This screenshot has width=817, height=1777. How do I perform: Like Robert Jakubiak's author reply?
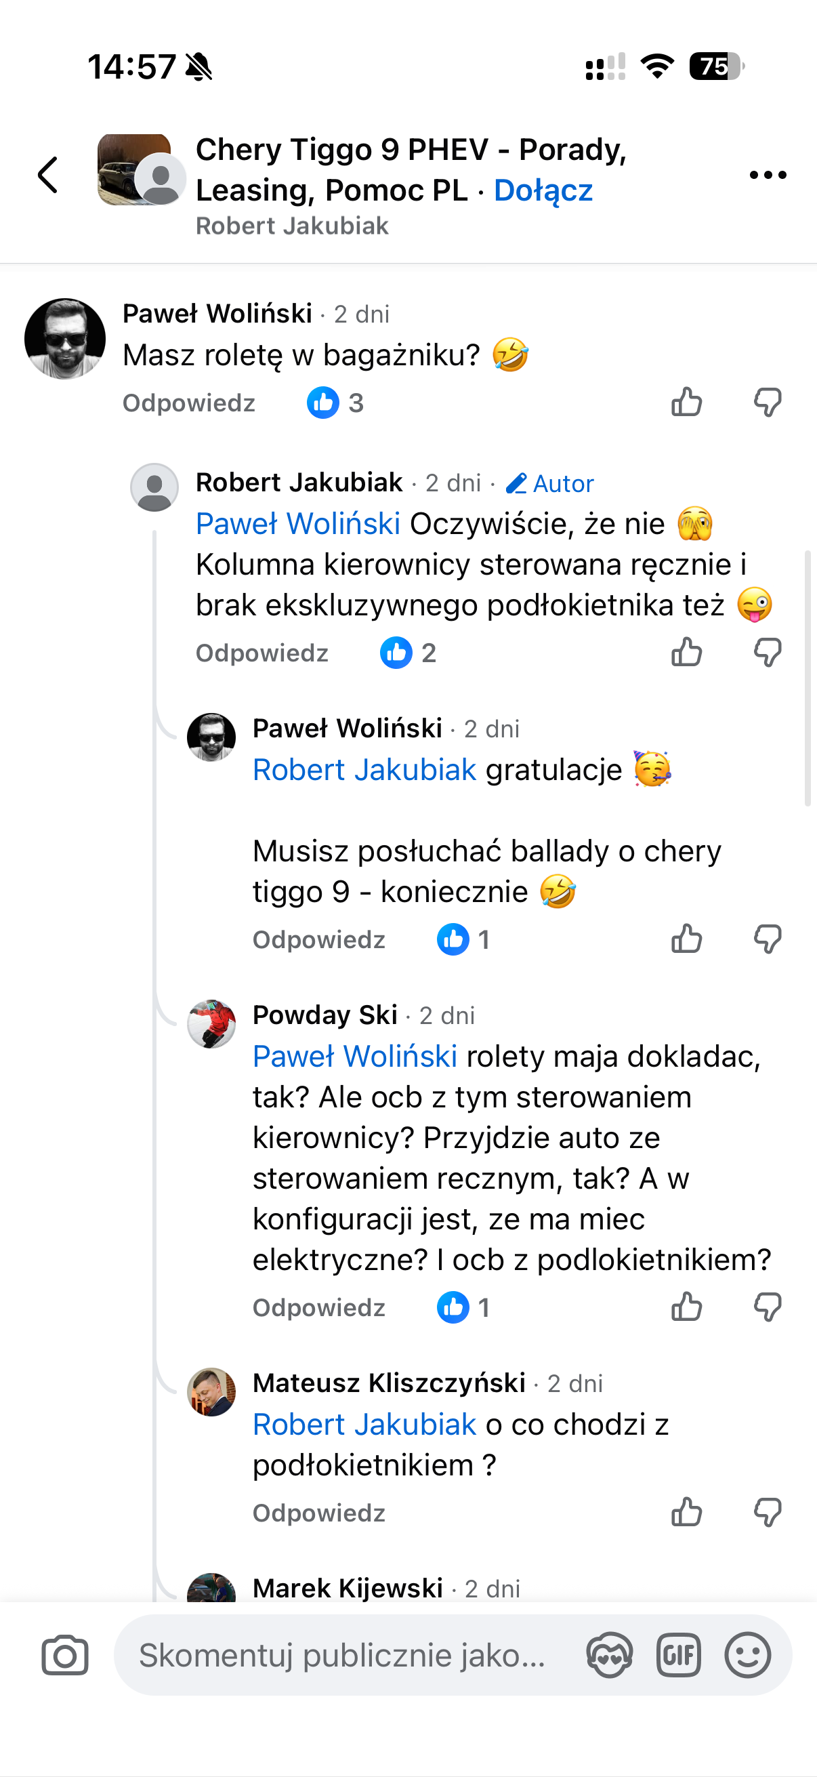point(687,653)
